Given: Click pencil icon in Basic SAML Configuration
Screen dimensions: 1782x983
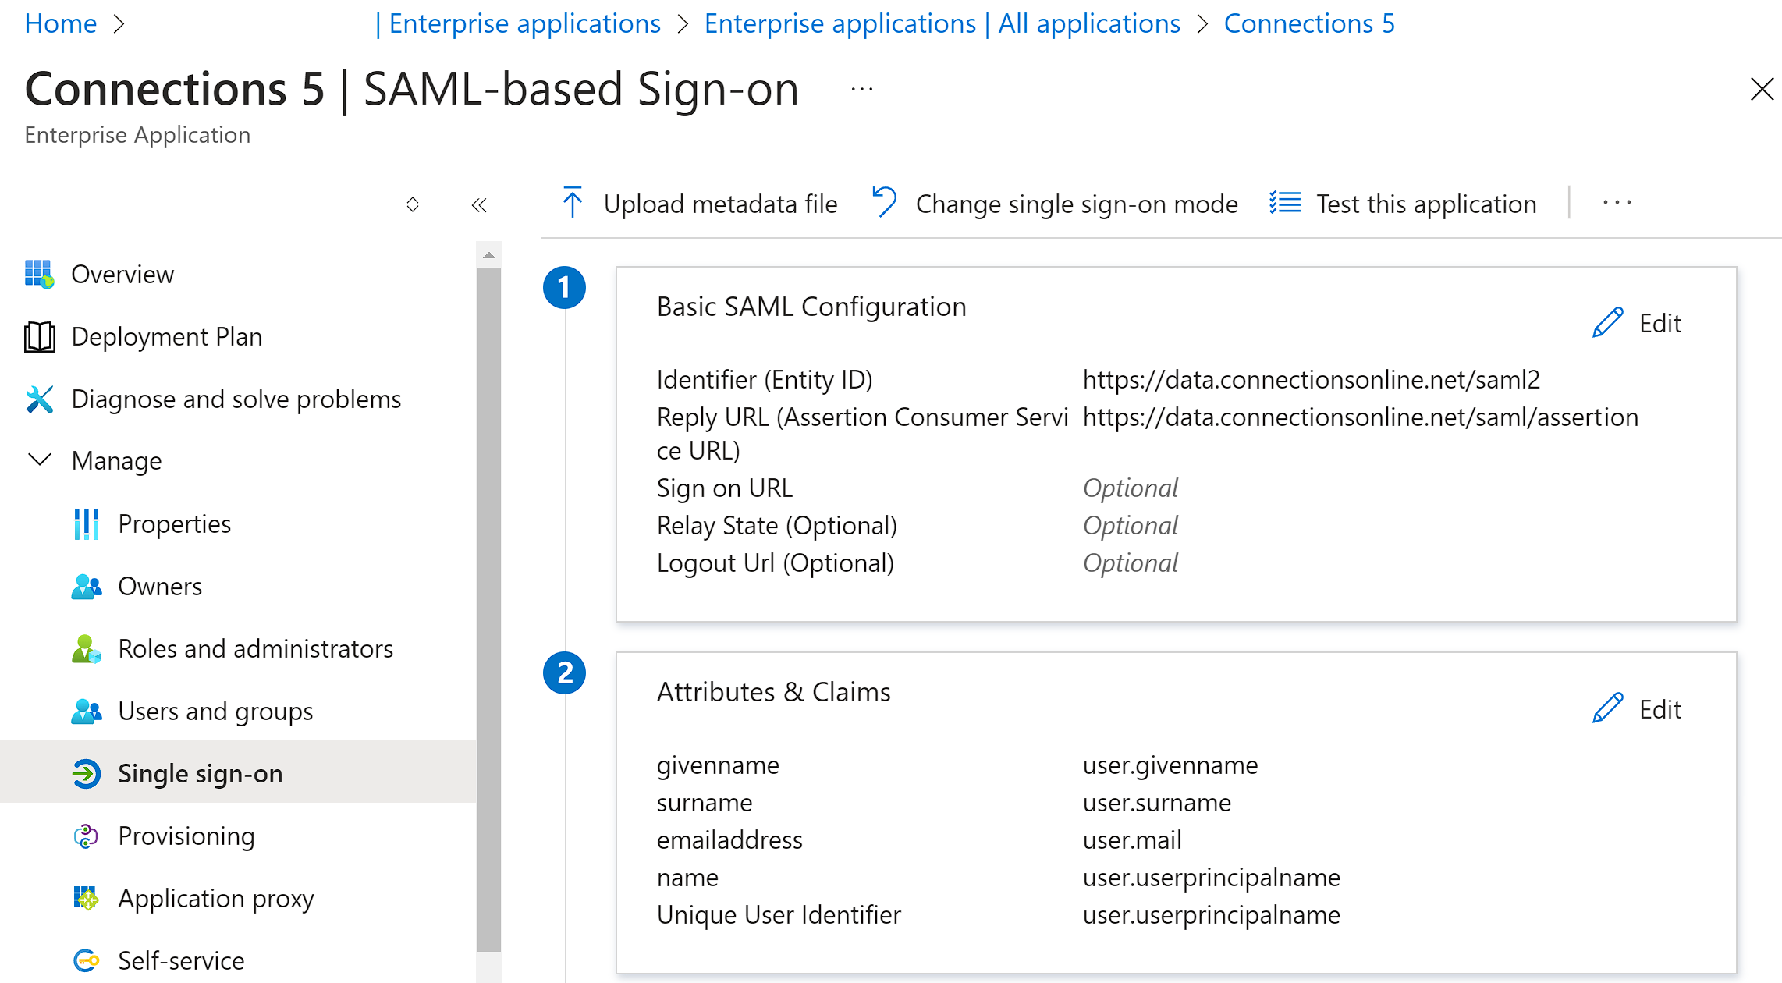Looking at the screenshot, I should [1608, 323].
